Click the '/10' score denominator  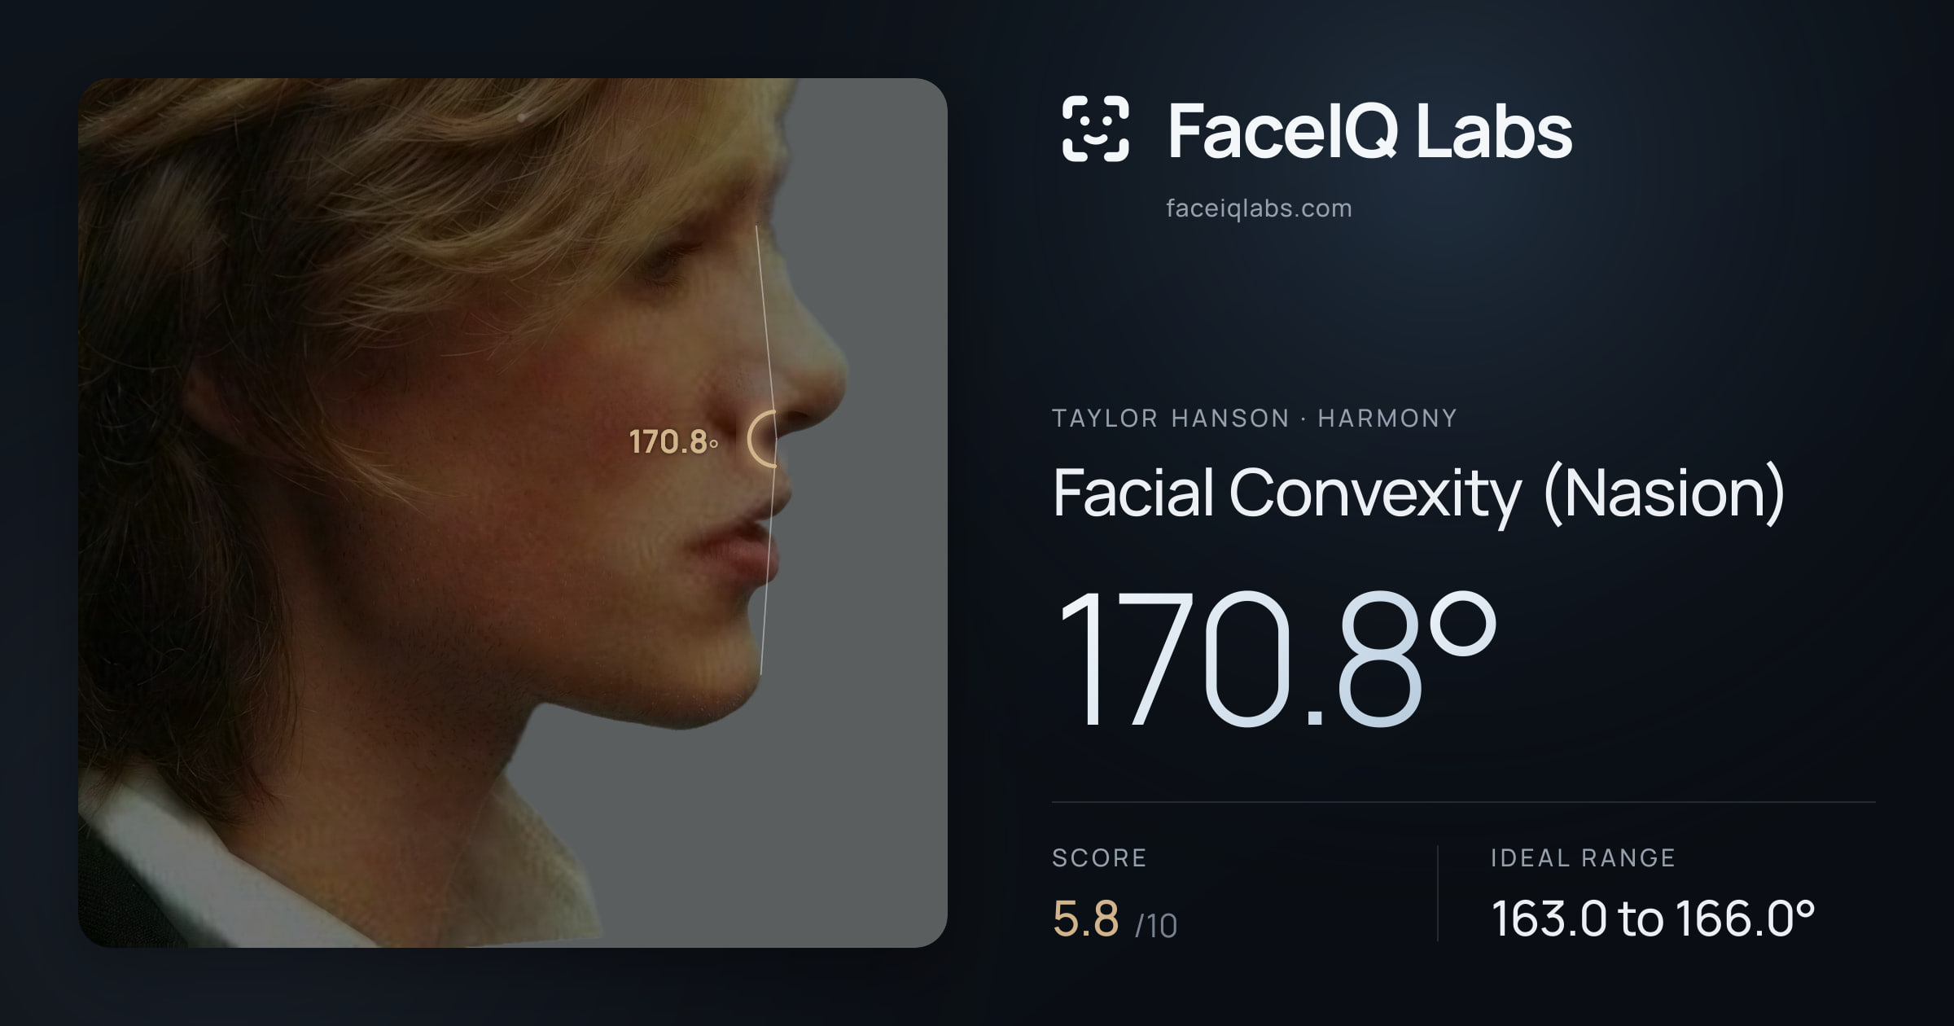pos(1156,926)
